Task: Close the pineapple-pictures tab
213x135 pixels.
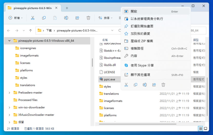Action: coord(56,8)
